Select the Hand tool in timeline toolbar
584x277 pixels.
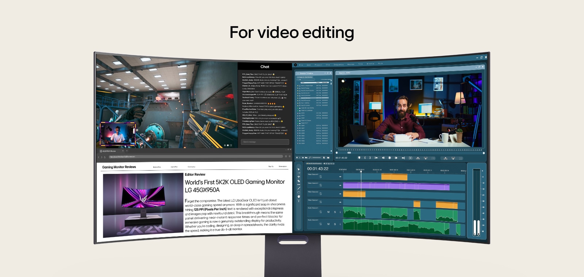[299, 196]
